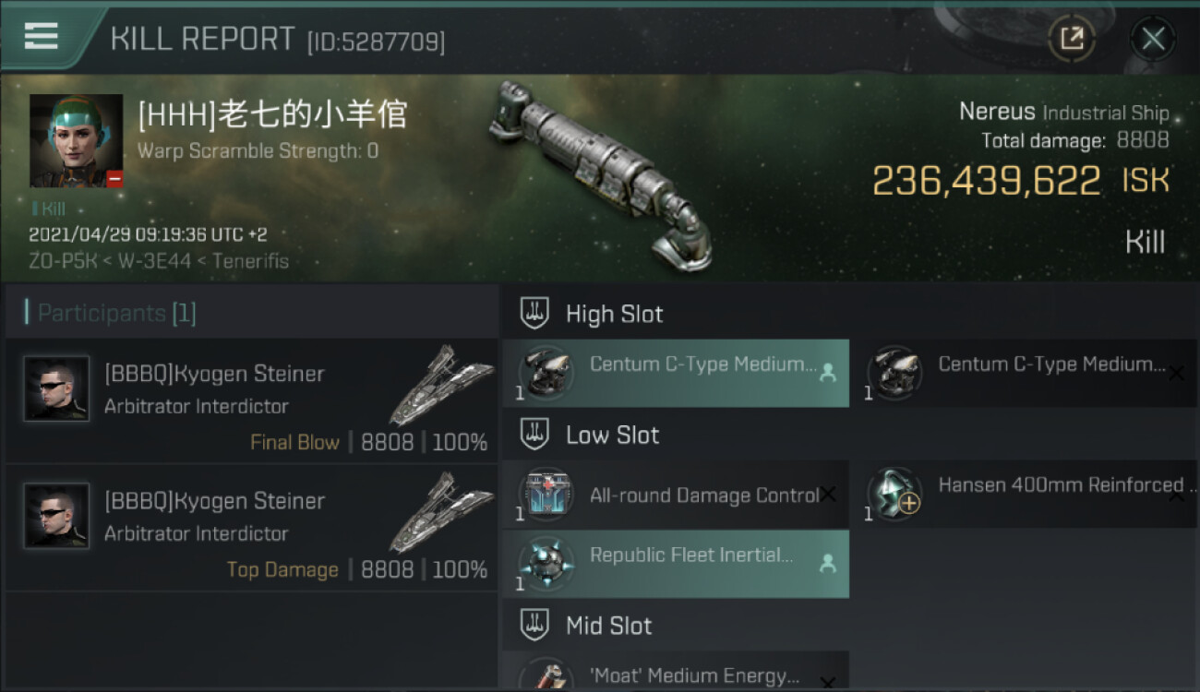
Task: Click the ZO-PSK system location link
Action: point(63,261)
